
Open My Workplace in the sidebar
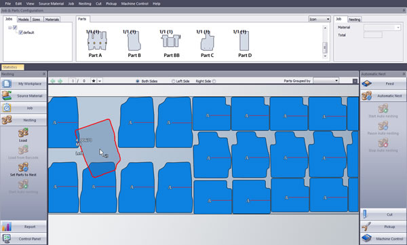[x=23, y=83]
